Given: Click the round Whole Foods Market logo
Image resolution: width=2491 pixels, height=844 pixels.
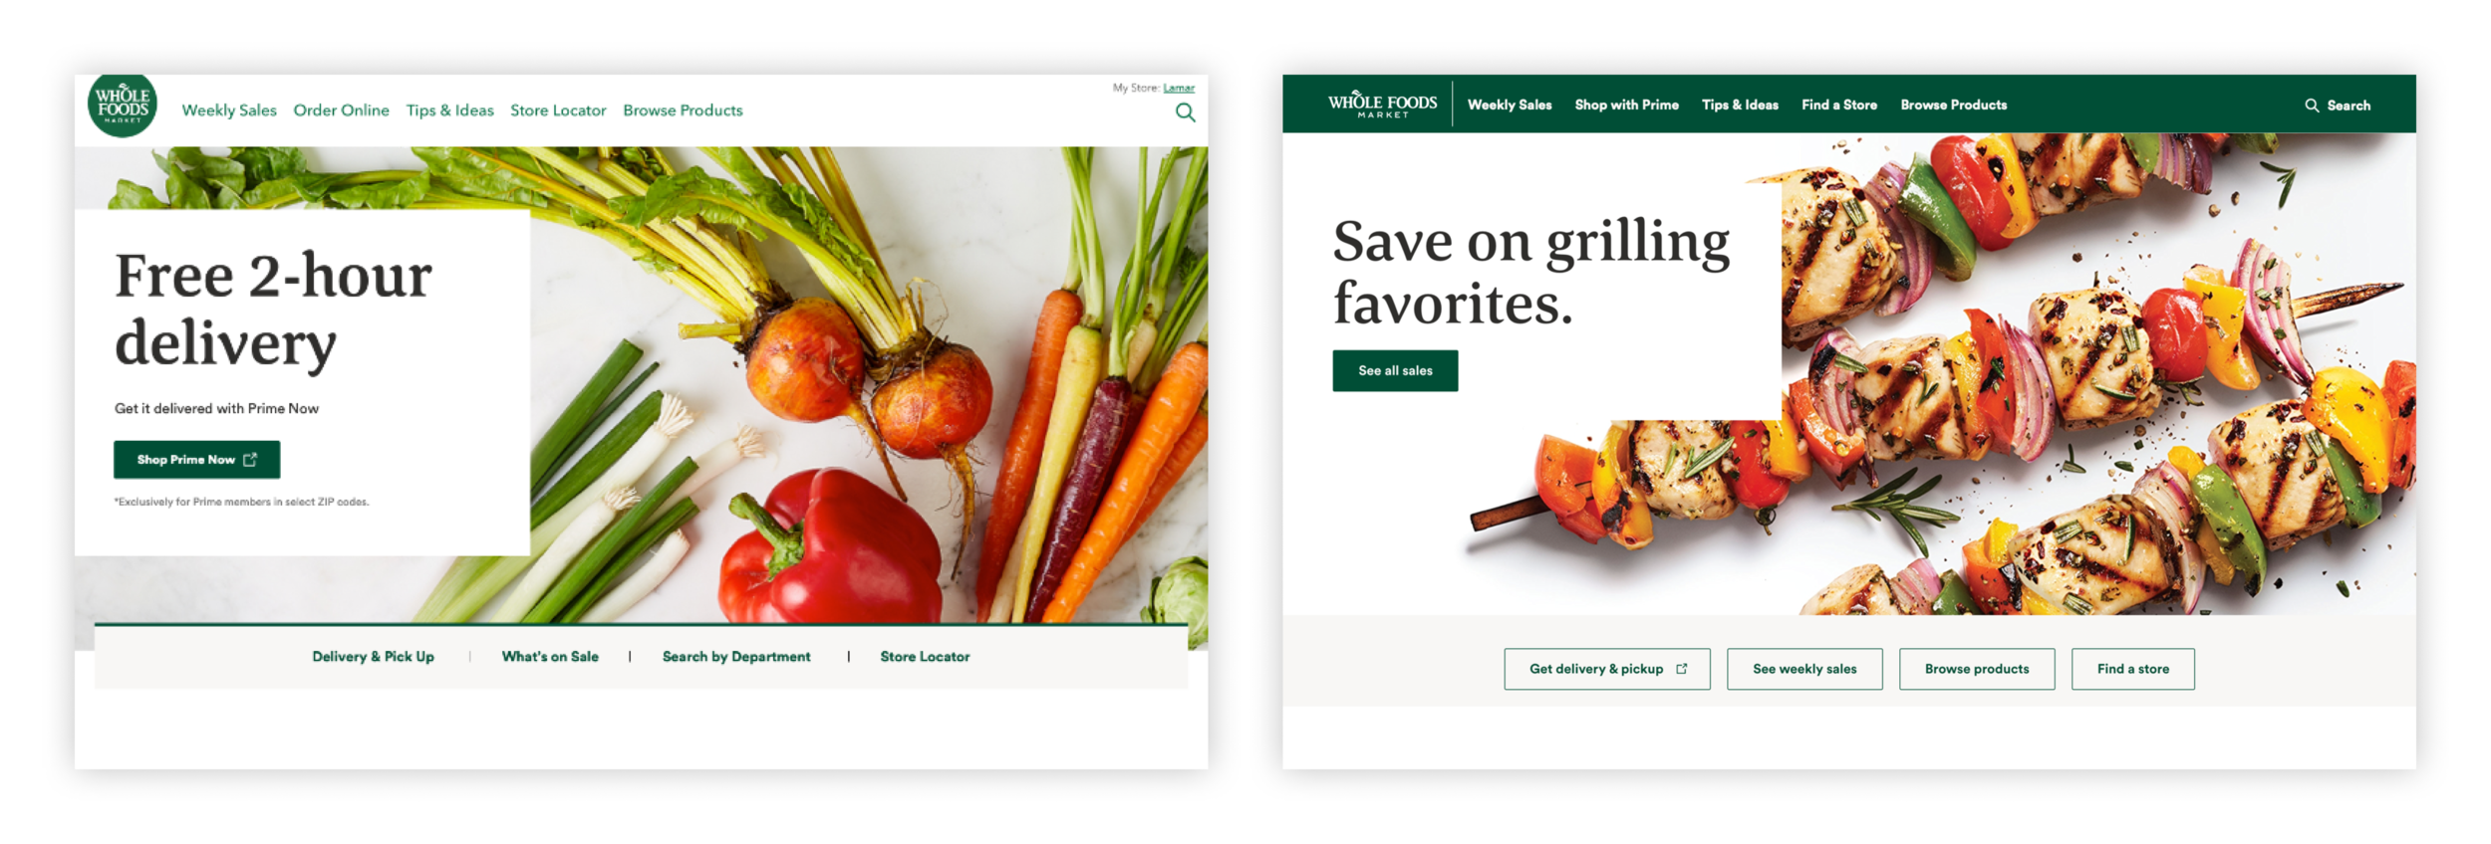Looking at the screenshot, I should pyautogui.click(x=123, y=105).
